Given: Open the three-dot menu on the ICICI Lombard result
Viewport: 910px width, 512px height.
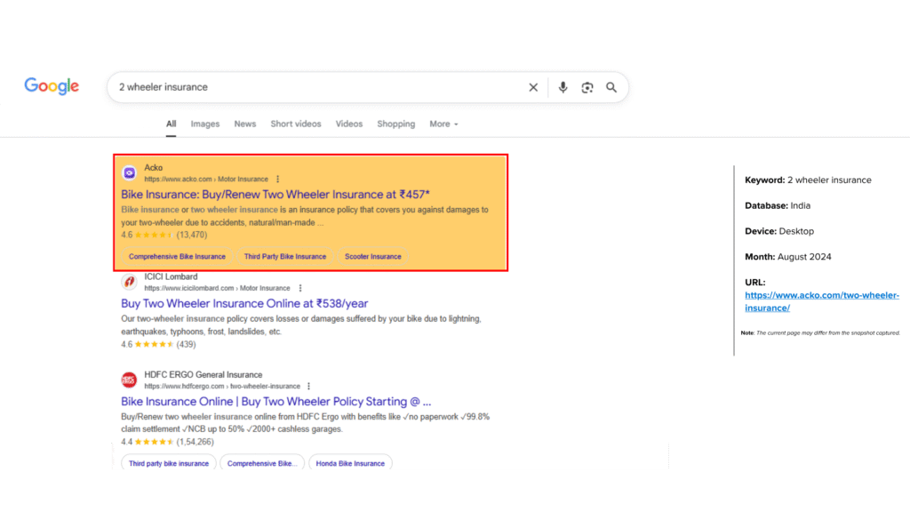Looking at the screenshot, I should pos(300,288).
